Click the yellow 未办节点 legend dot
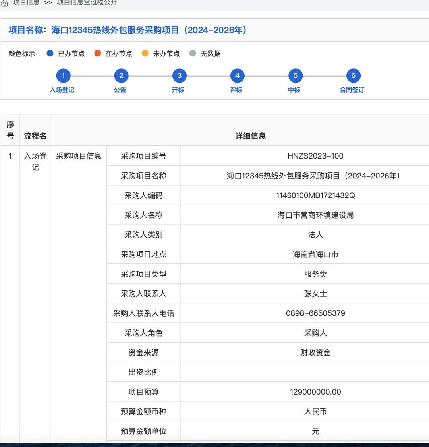This screenshot has width=429, height=447. coord(145,53)
